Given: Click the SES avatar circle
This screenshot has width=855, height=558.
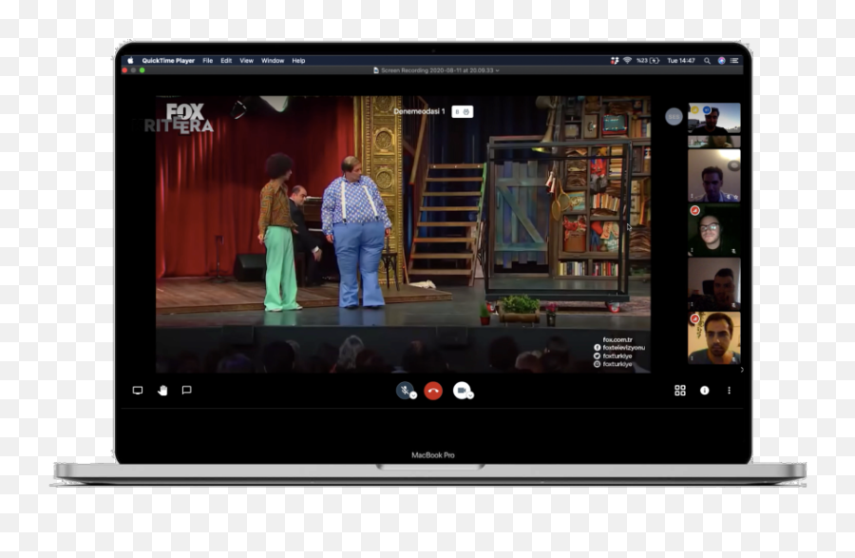Looking at the screenshot, I should click(674, 117).
